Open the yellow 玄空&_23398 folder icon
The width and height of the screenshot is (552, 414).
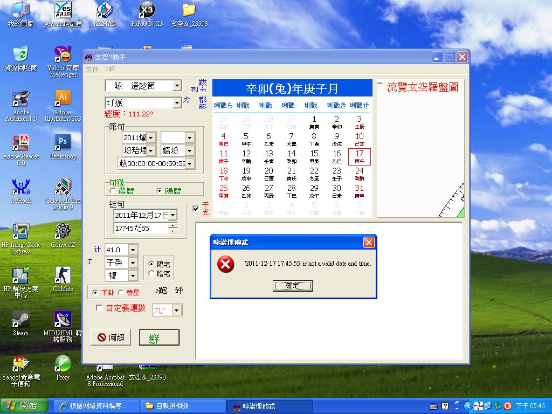[x=189, y=14]
